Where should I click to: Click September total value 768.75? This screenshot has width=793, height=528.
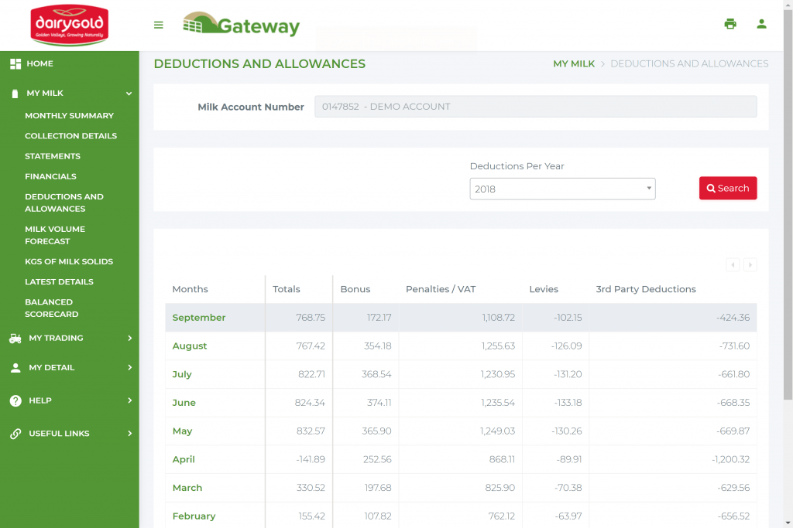pyautogui.click(x=311, y=318)
